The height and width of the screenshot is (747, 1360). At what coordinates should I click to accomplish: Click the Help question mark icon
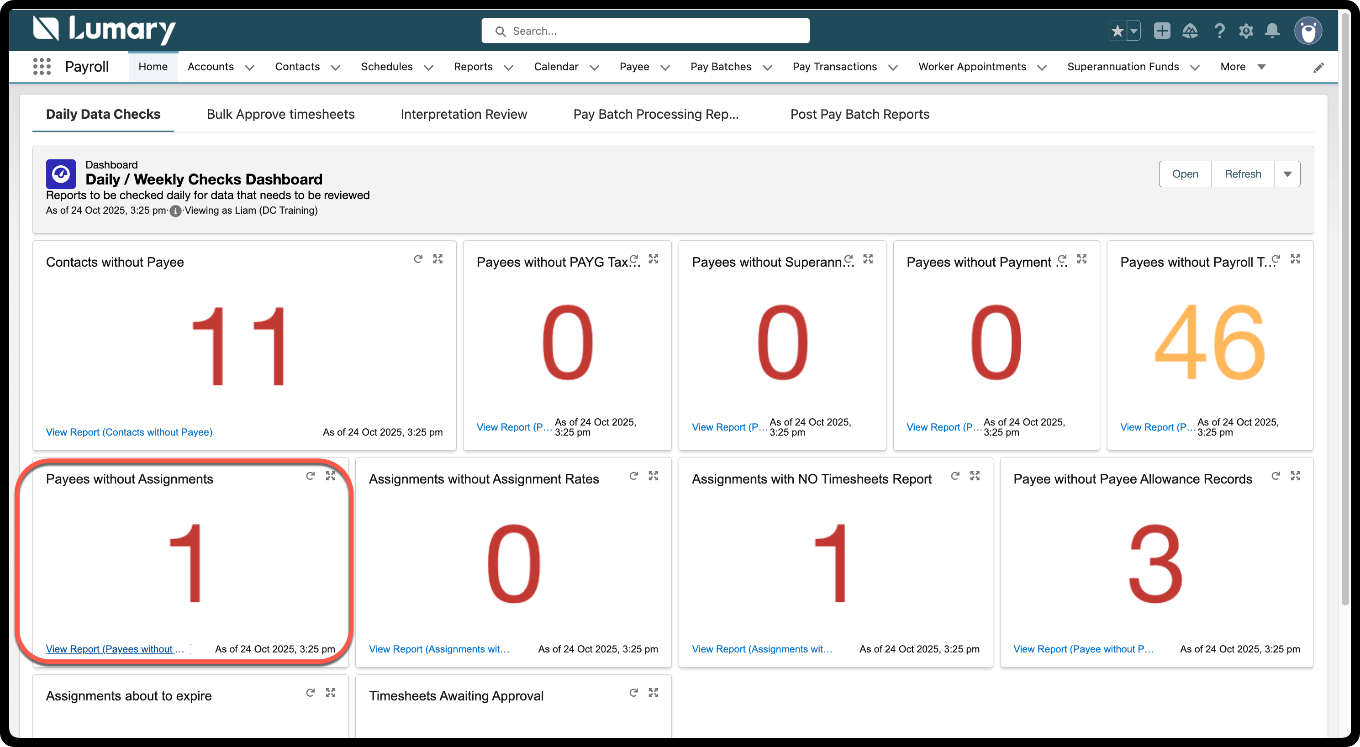pos(1219,31)
